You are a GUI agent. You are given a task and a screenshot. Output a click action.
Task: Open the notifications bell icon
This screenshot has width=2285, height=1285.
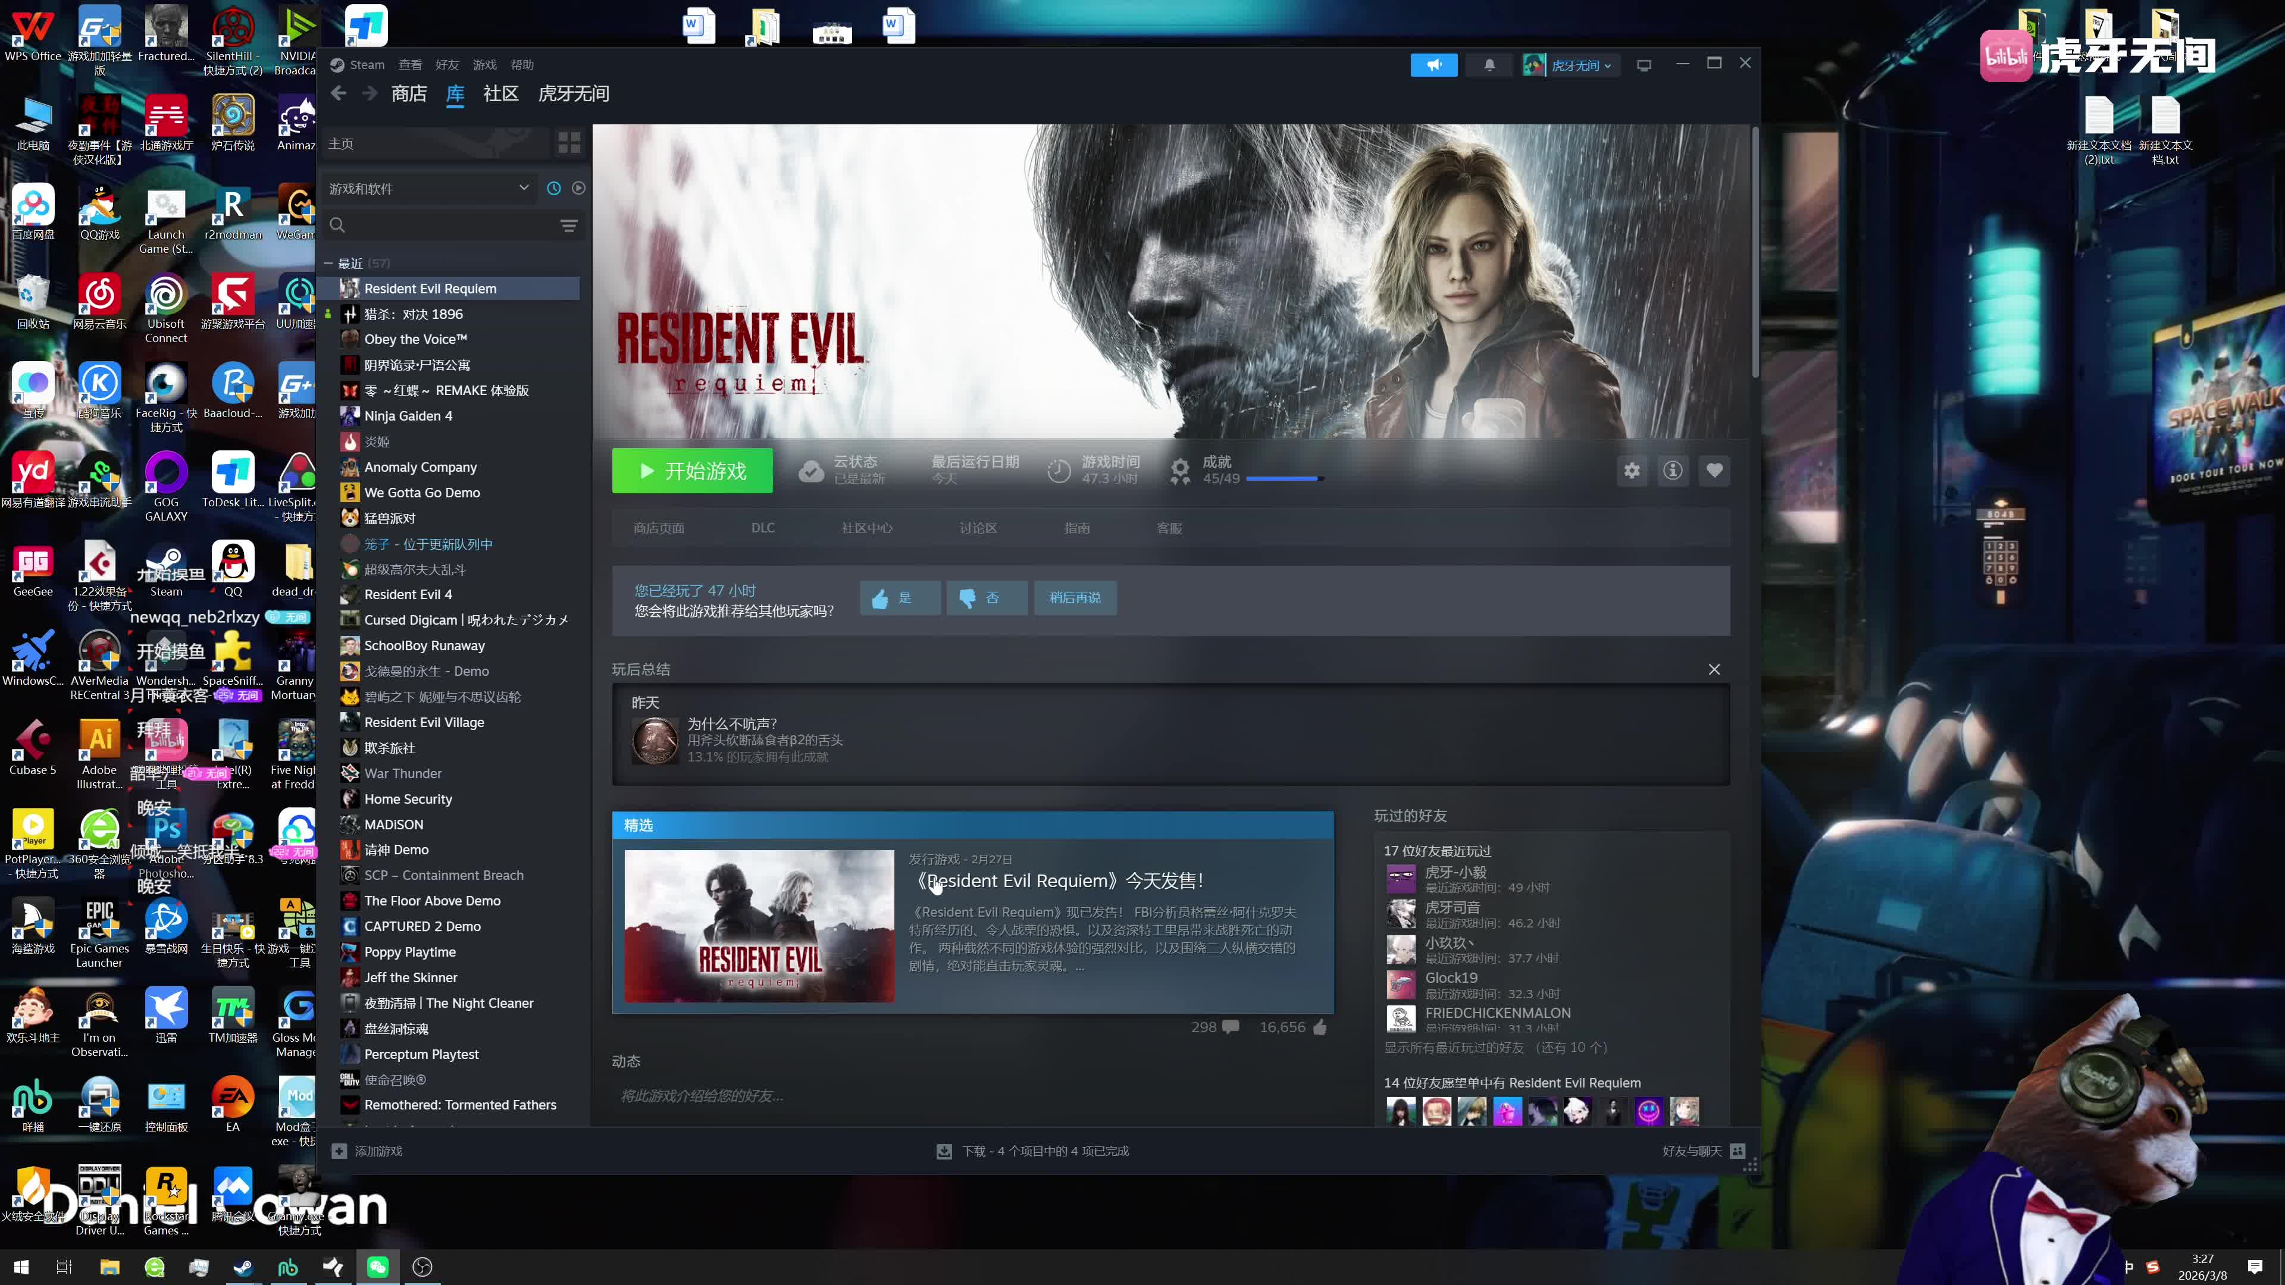coord(1489,65)
